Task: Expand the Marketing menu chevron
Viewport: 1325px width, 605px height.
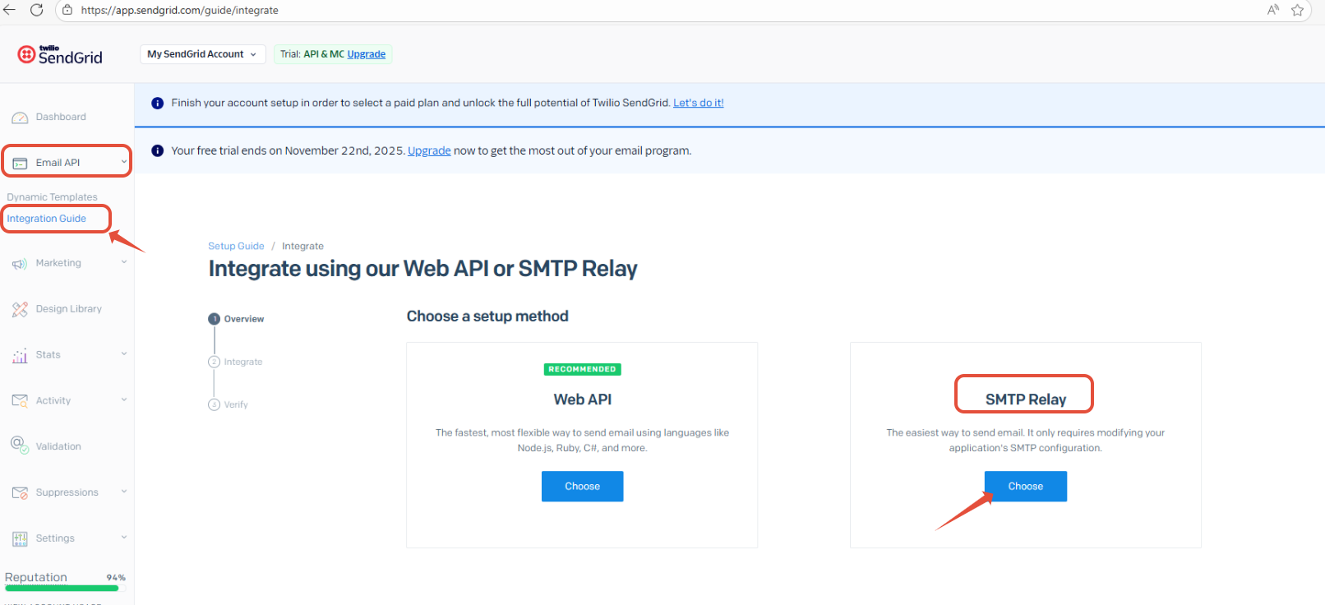Action: click(124, 262)
